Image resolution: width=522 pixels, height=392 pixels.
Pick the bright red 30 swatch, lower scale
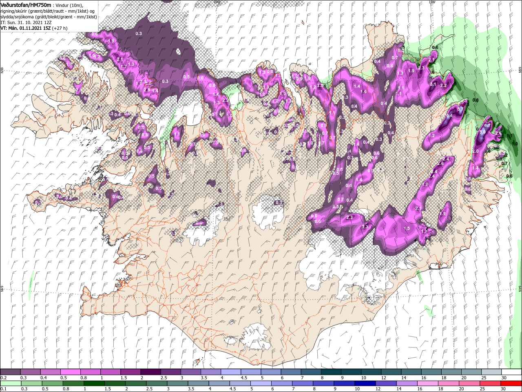pyautogui.click(x=511, y=383)
